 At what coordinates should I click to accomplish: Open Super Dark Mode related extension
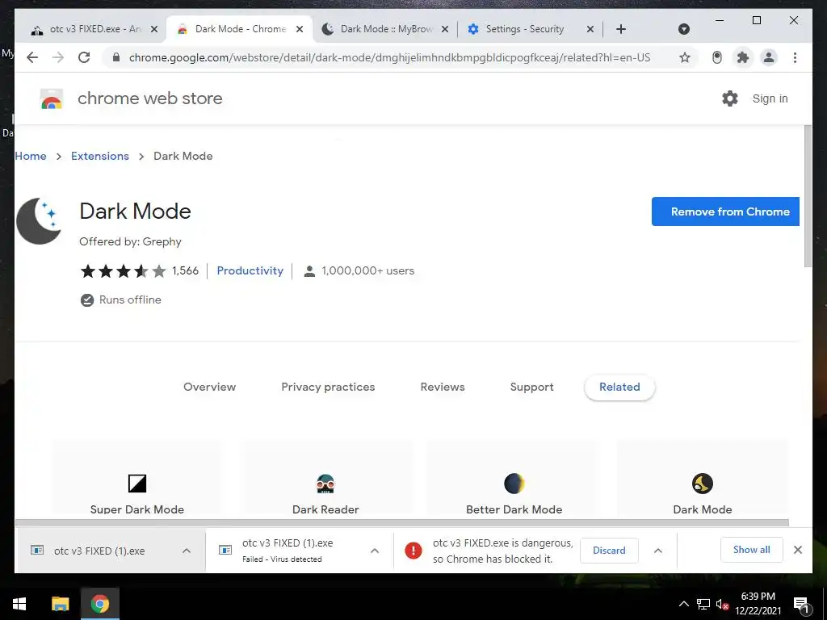click(x=137, y=477)
